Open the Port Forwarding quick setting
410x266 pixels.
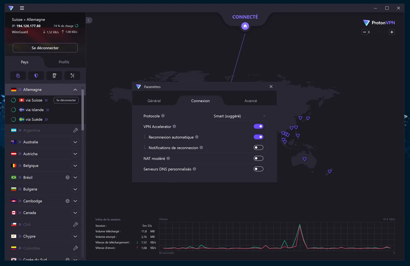tap(72, 76)
